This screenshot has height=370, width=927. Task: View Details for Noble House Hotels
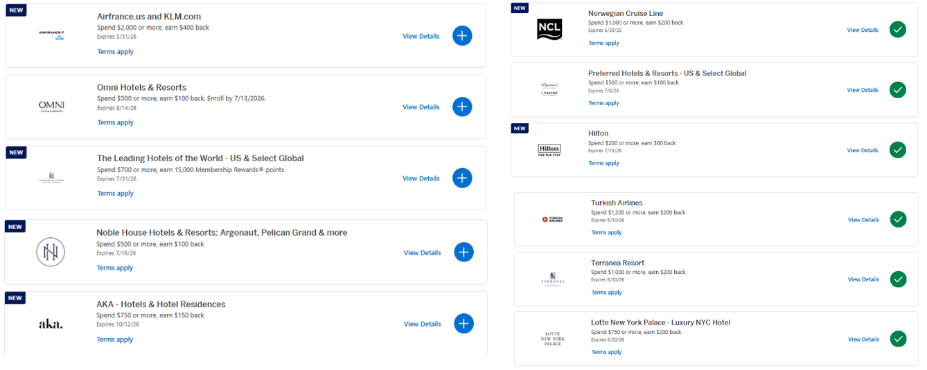[x=423, y=252]
